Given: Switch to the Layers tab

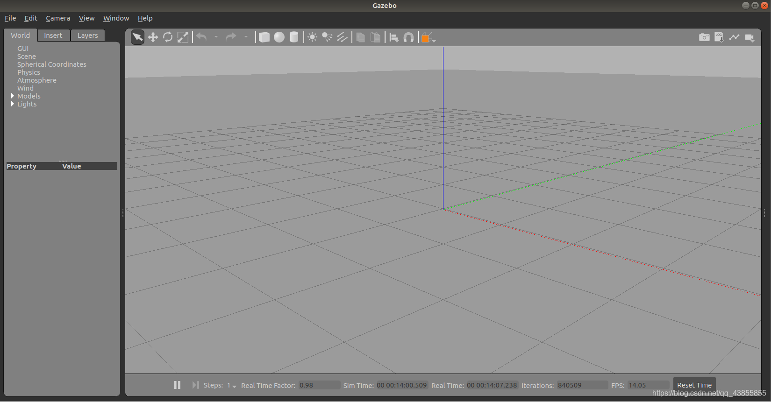Looking at the screenshot, I should [88, 35].
